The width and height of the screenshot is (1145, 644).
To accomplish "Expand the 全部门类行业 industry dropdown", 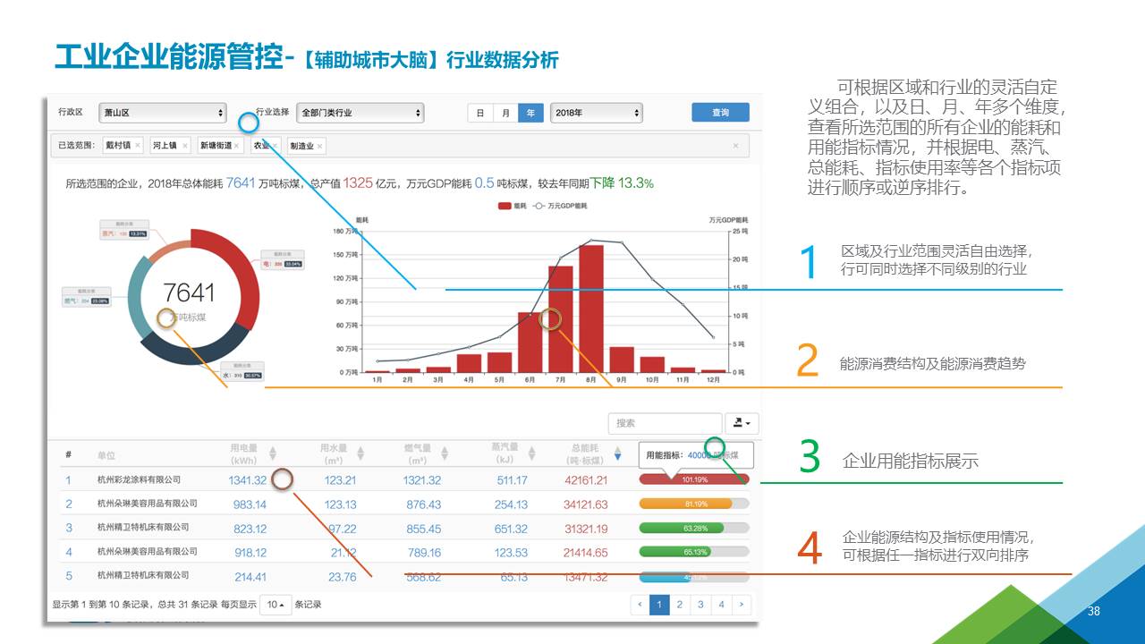I will pyautogui.click(x=360, y=113).
